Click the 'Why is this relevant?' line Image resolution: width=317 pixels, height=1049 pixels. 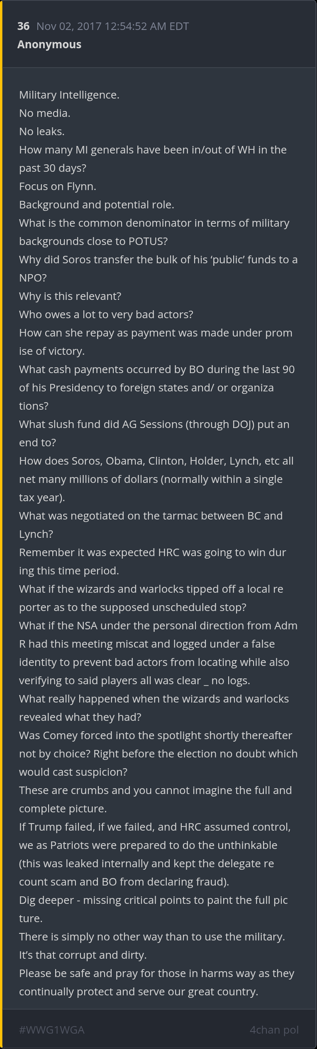(x=70, y=296)
